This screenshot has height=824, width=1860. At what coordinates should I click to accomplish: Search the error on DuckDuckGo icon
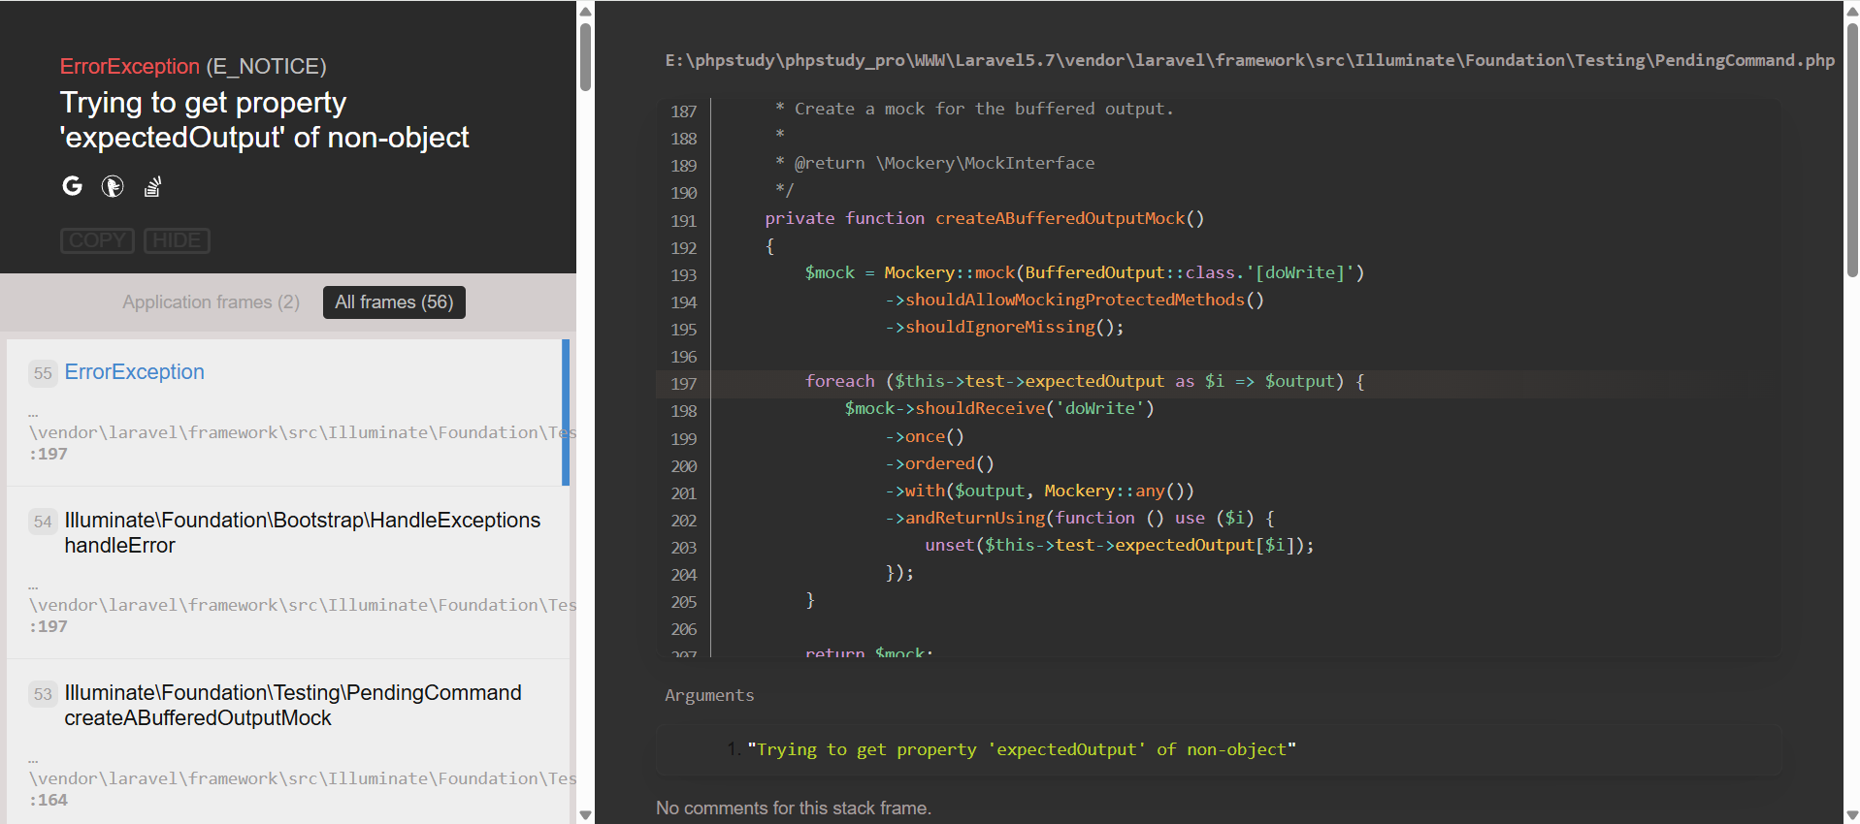pos(113,186)
